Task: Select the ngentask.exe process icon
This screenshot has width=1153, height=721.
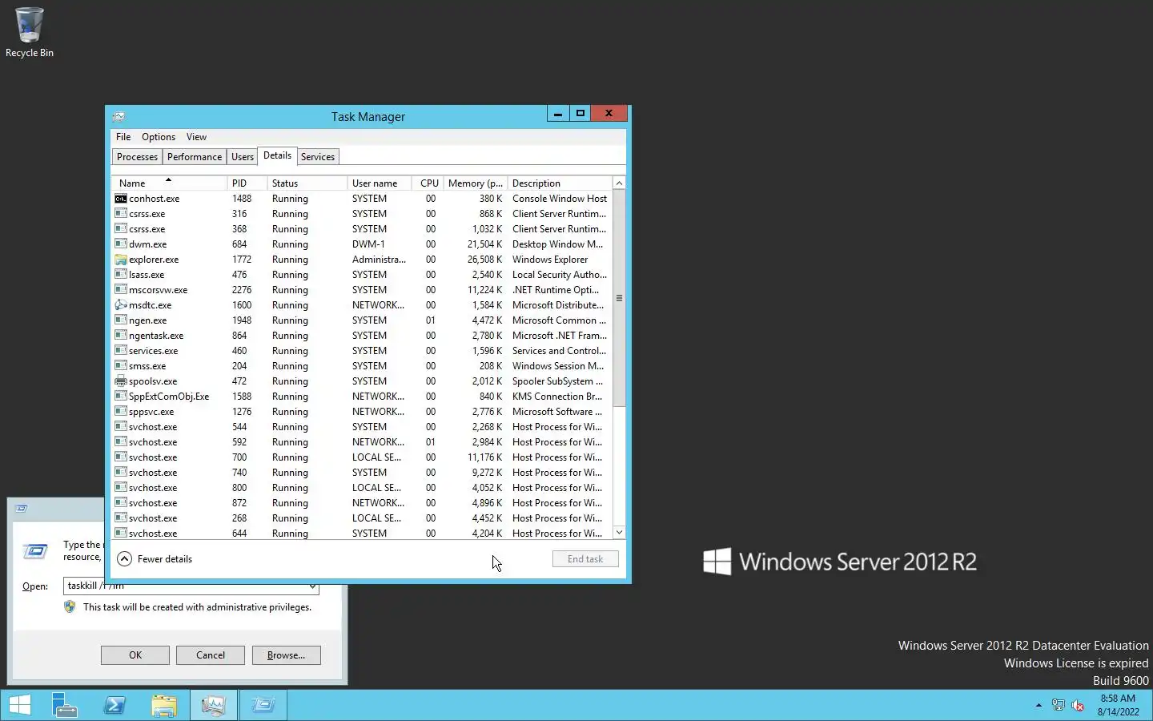Action: point(121,336)
